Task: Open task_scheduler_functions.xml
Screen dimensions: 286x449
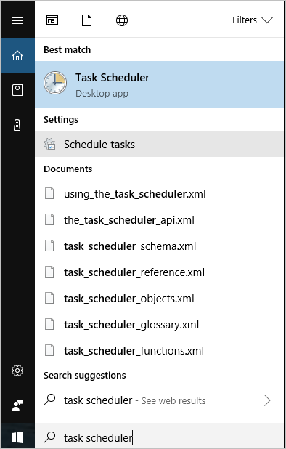Action: 159,351
